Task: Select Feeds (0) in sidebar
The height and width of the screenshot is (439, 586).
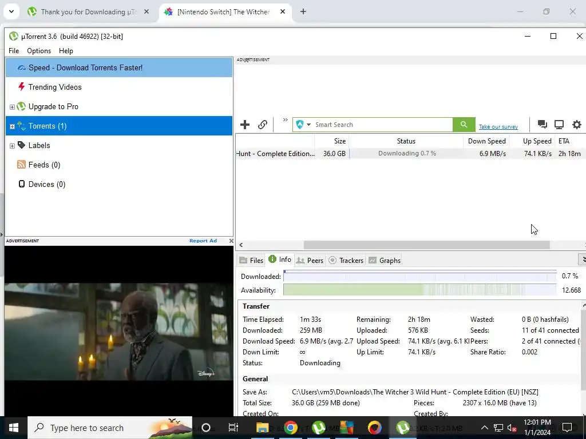Action: click(119, 165)
